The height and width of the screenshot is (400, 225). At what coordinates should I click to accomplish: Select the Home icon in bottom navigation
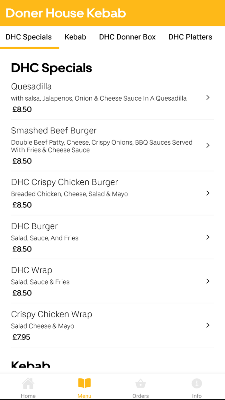click(x=28, y=383)
